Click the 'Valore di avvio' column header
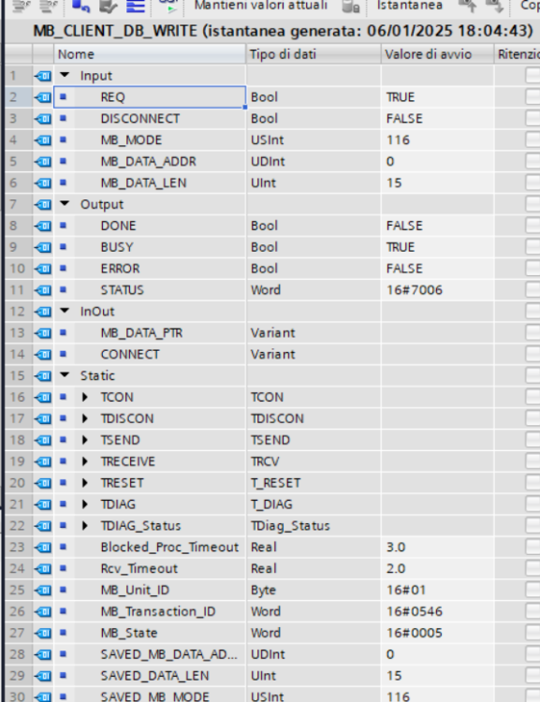The image size is (540, 702). pyautogui.click(x=438, y=54)
